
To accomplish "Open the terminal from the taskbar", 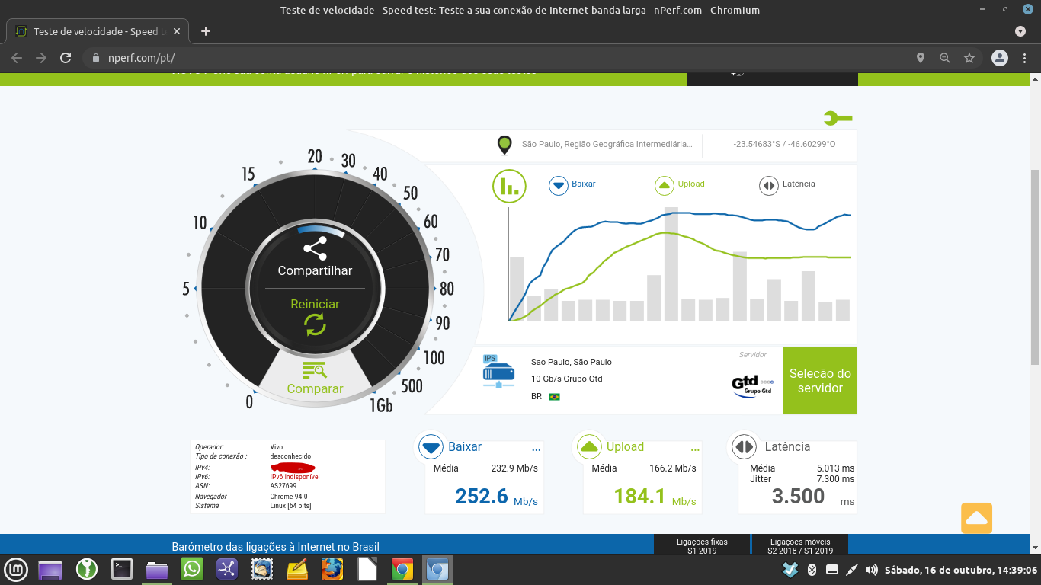I will point(122,569).
